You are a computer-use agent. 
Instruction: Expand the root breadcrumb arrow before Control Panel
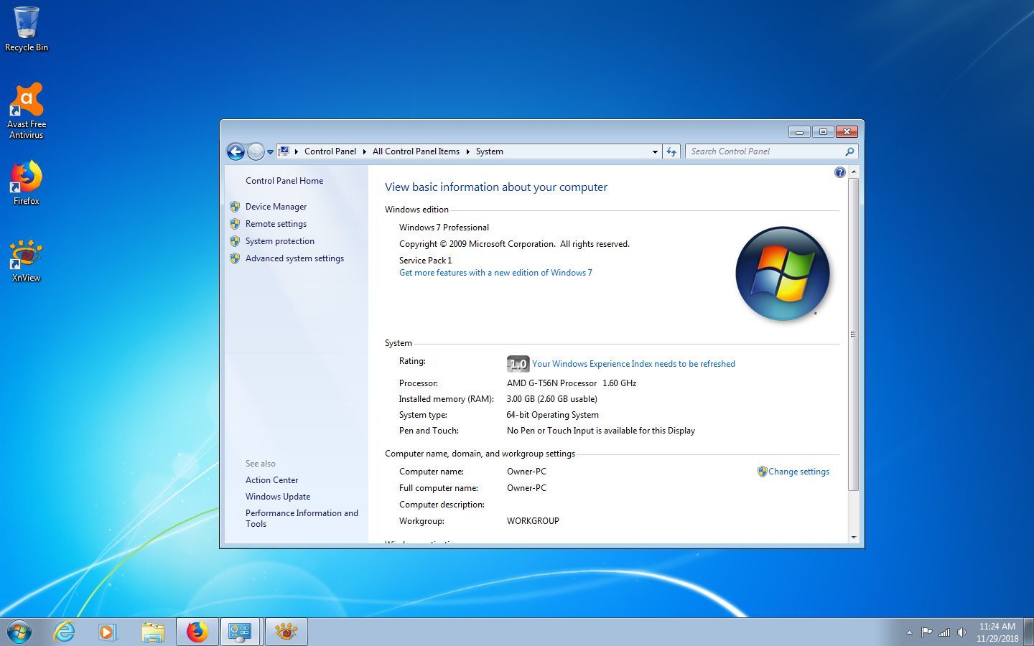coord(297,151)
